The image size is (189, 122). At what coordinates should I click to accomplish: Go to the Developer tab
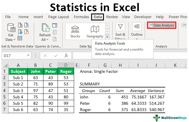(x=143, y=17)
